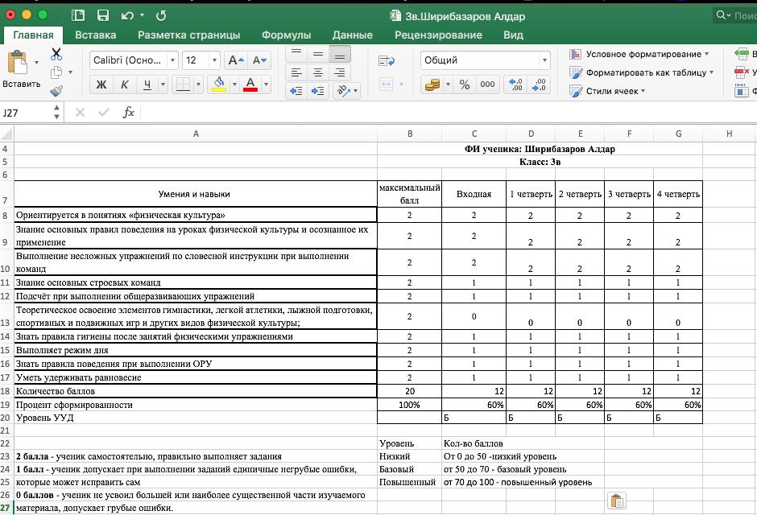The height and width of the screenshot is (515, 757).
Task: Apply red font color A
Action: pos(250,84)
